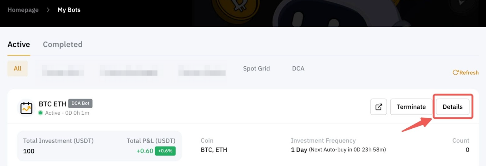
Task: Click the green Active status dot
Action: (40, 113)
